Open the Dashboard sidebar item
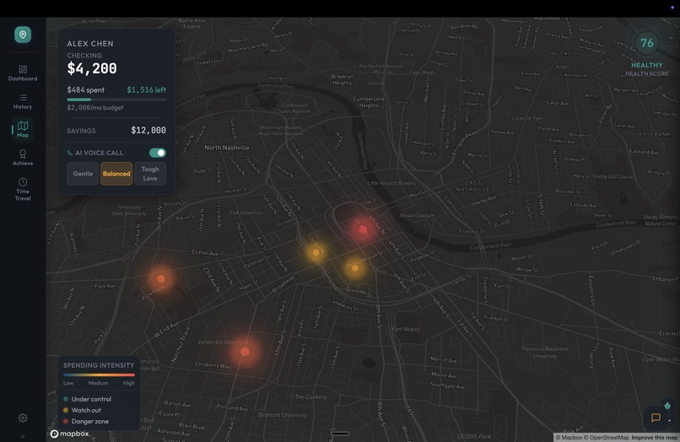The height and width of the screenshot is (442, 680). pyautogui.click(x=23, y=73)
